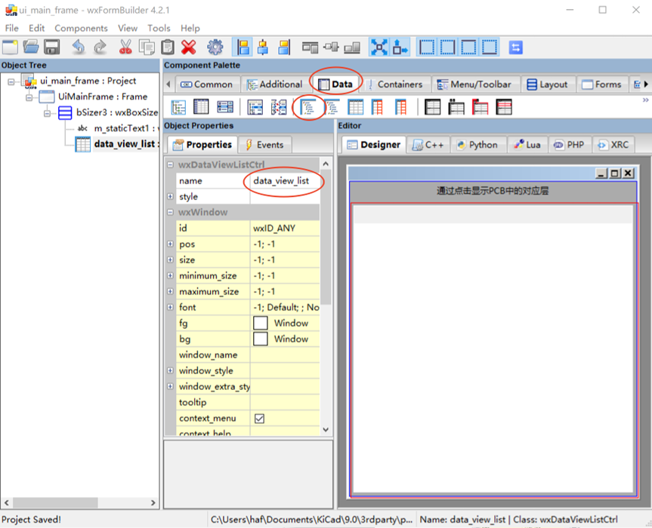Click the blue swap-arrows toolbar icon
Screen dimensions: 652x528
pos(515,48)
